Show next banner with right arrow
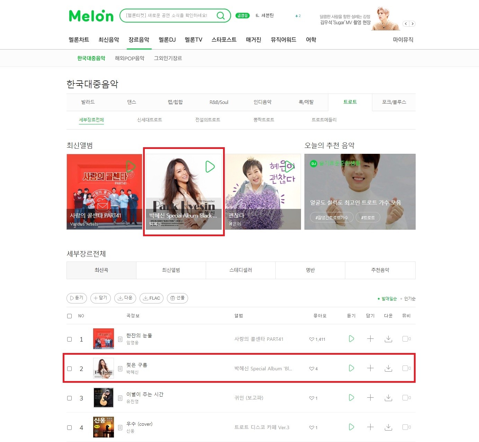The image size is (479, 442). [x=412, y=24]
